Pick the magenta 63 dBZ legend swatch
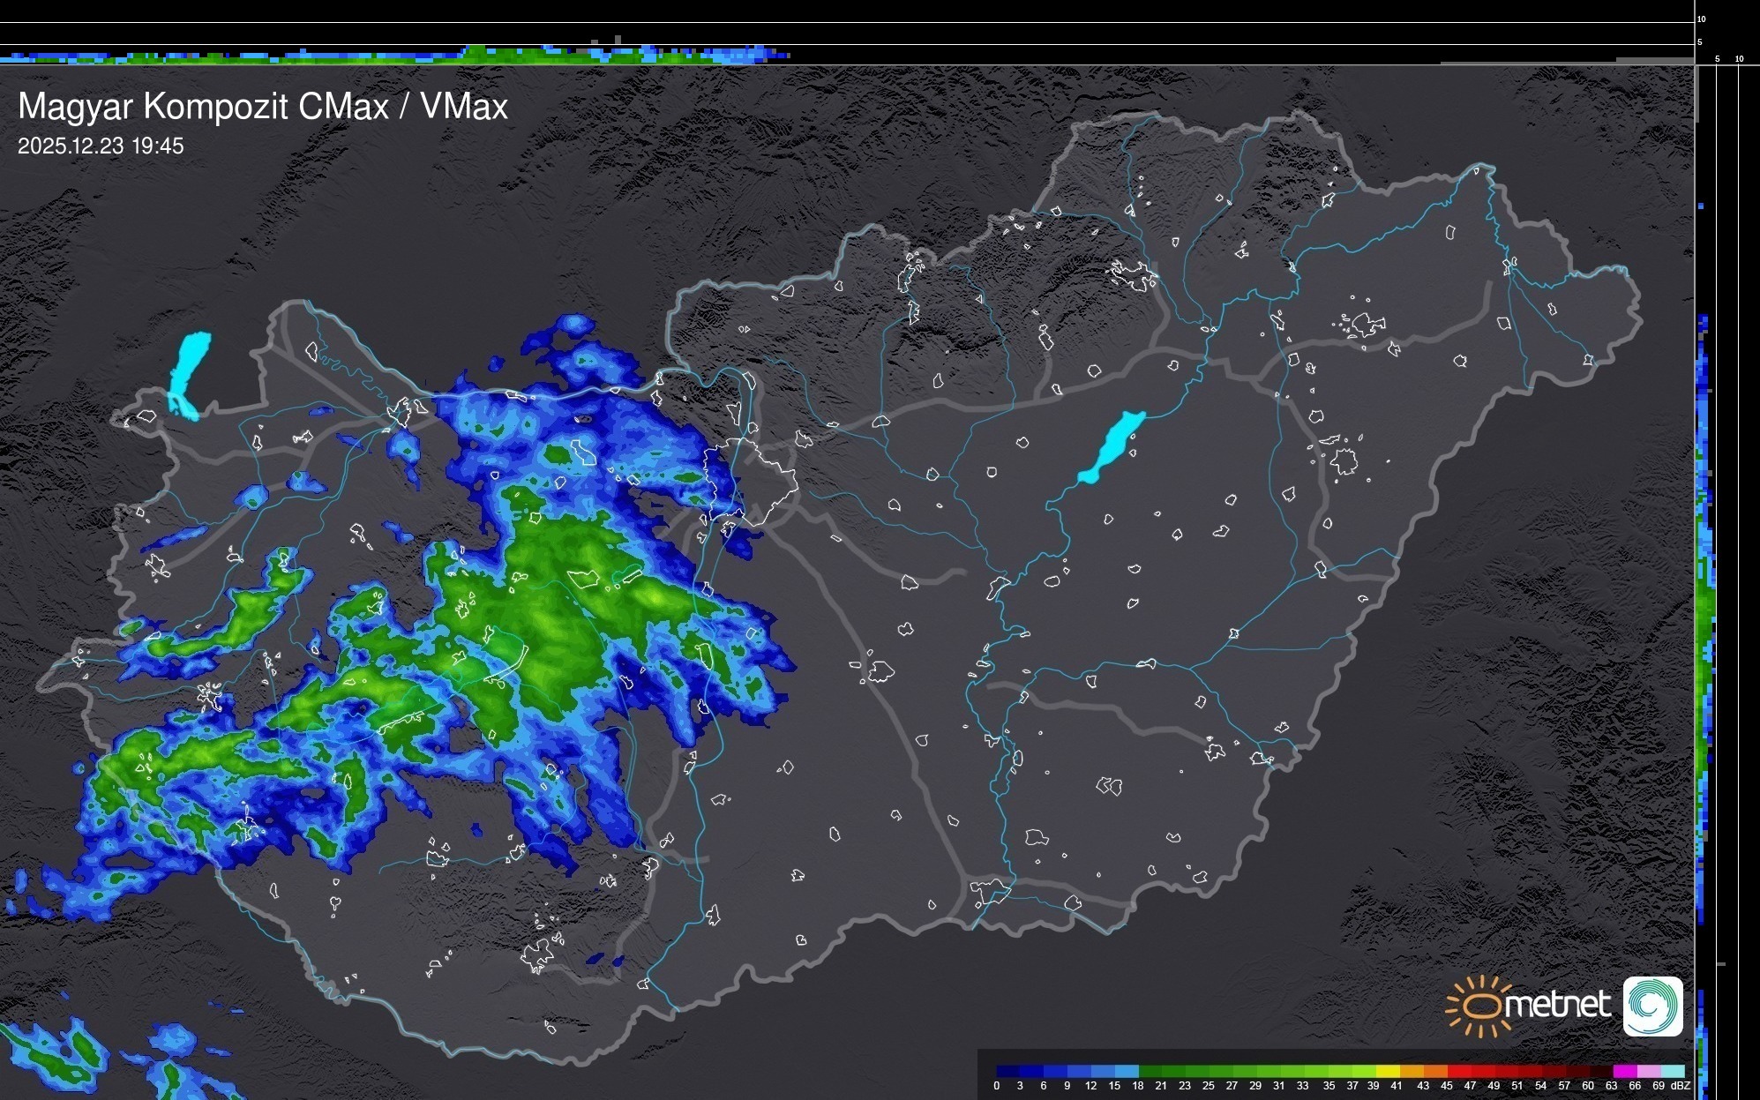The width and height of the screenshot is (1760, 1100). (1624, 1071)
